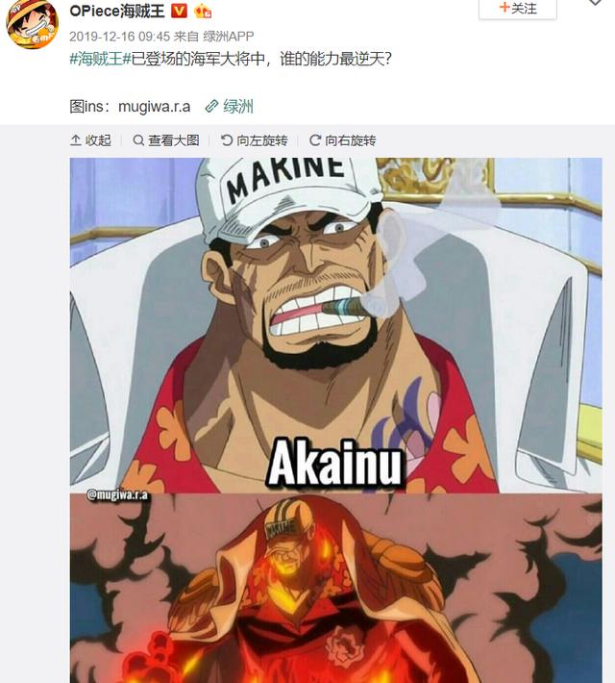
Task: Click the Akainu caption in the image
Action: (x=334, y=464)
